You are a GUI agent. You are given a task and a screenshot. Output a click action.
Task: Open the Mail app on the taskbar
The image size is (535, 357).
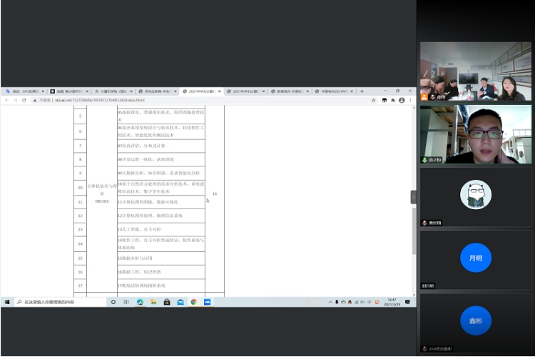(x=180, y=302)
